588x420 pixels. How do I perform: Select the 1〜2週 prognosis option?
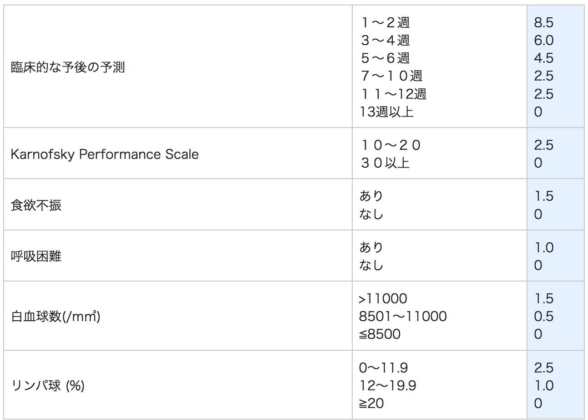385,22
